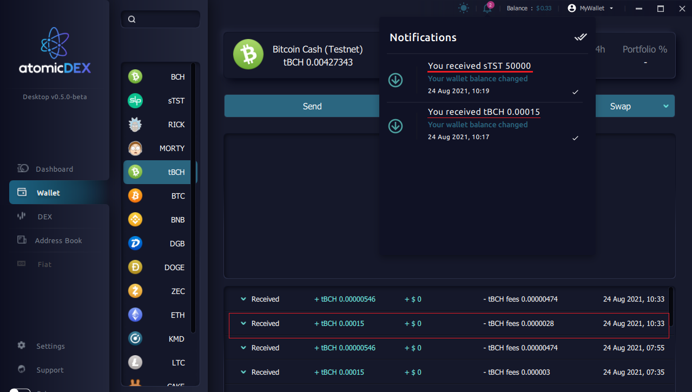Image resolution: width=692 pixels, height=392 pixels.
Task: Click sTST 50000 notification title
Action: [479, 66]
